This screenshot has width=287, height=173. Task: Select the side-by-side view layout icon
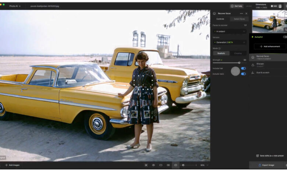[x=168, y=165]
